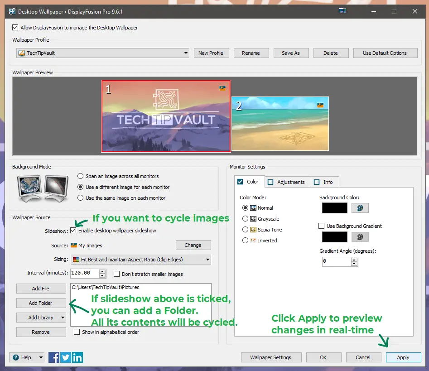This screenshot has height=371, width=429.
Task: Click the New Profile button
Action: (x=212, y=53)
